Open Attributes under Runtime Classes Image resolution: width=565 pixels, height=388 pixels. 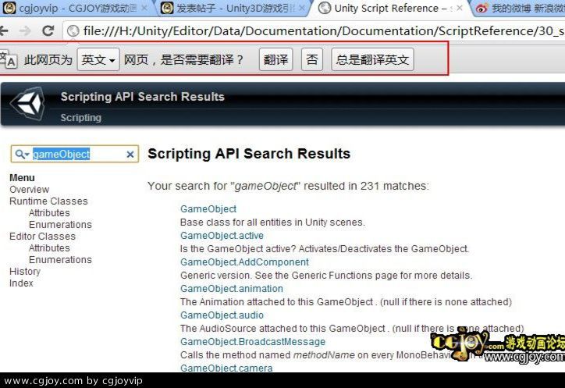(x=49, y=213)
